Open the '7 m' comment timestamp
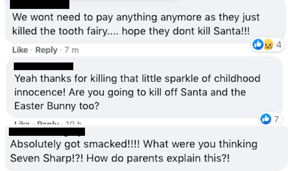 click(71, 50)
